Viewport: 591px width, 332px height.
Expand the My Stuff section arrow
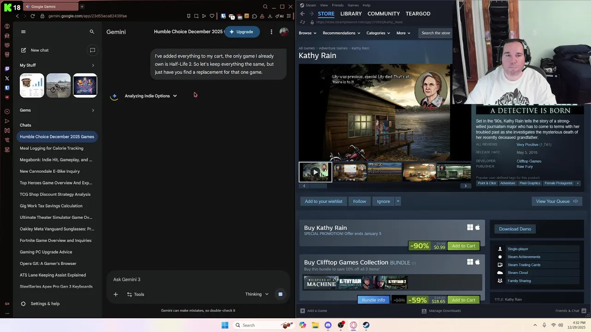coord(93,65)
